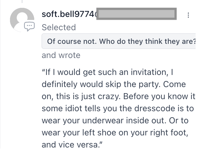
Task: Click the line "If I would get such an invitation"
Action: coord(107,73)
